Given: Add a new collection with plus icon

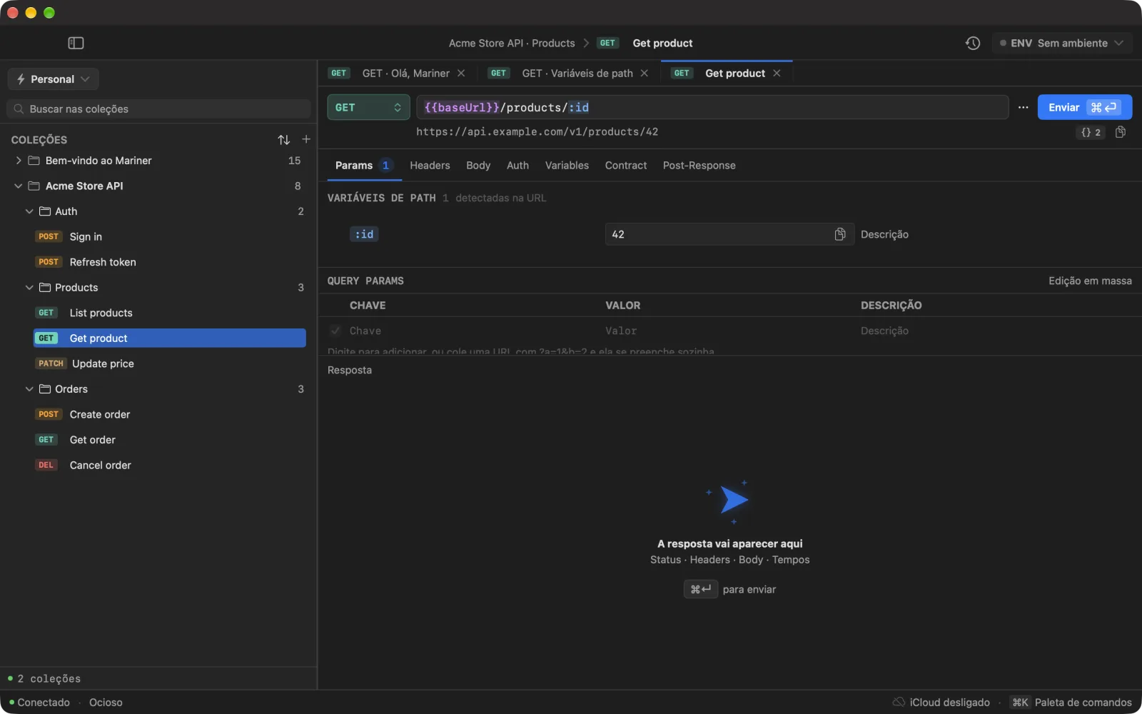Looking at the screenshot, I should click(x=306, y=139).
